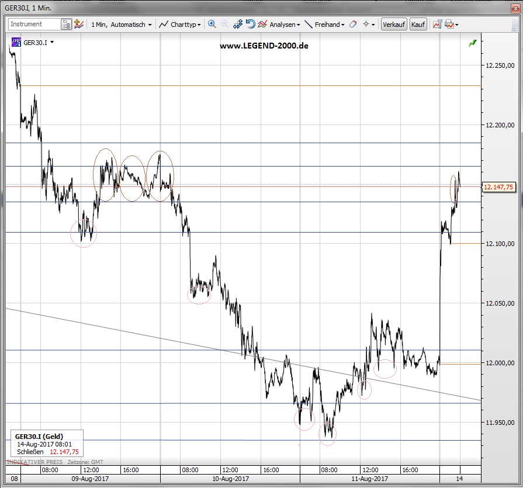Click the 12.050,00 price axis label

[x=500, y=303]
